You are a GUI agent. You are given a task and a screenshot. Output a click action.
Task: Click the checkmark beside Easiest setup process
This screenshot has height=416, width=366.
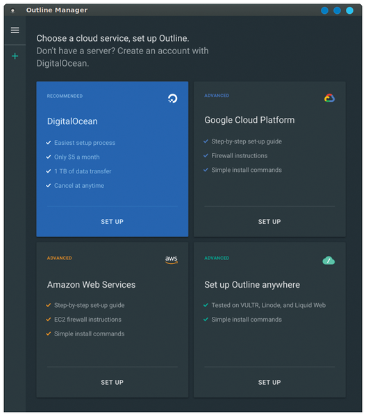(x=49, y=143)
